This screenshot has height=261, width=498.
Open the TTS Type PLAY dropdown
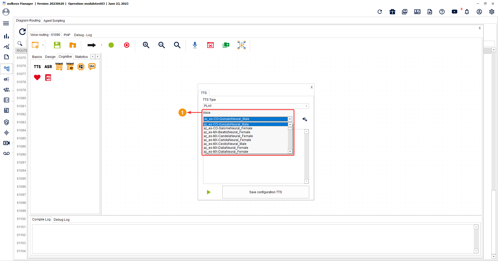pyautogui.click(x=256, y=106)
